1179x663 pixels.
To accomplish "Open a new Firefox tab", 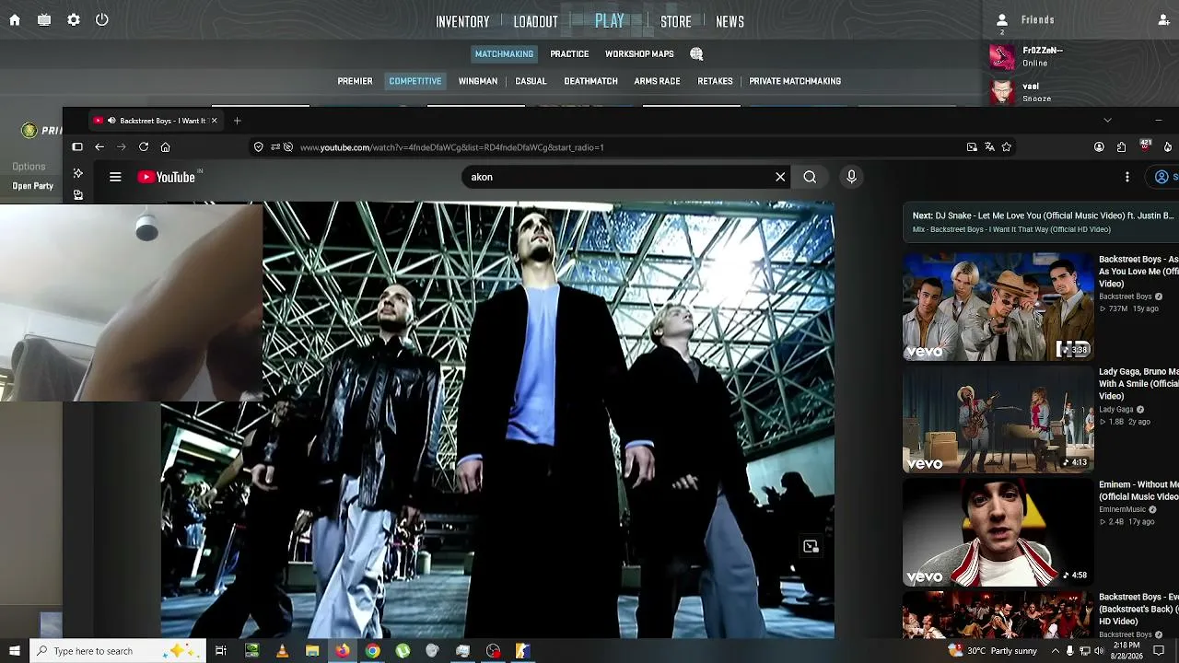I will [x=237, y=121].
